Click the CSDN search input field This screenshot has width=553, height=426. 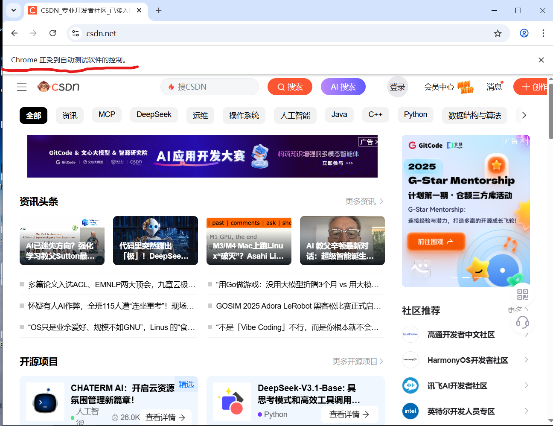(x=210, y=86)
